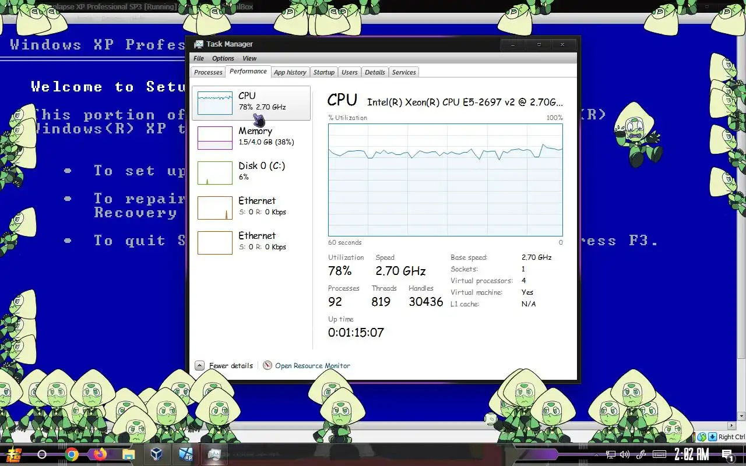Click VirtualBox globe network status icon
746x466 pixels.
click(x=702, y=437)
